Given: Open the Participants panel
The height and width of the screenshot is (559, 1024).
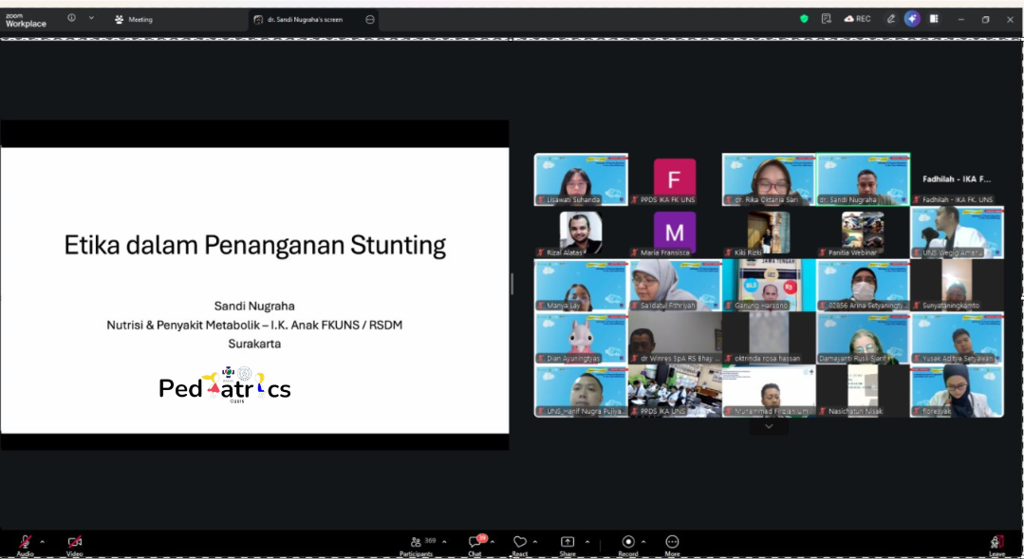Looking at the screenshot, I should (416, 543).
